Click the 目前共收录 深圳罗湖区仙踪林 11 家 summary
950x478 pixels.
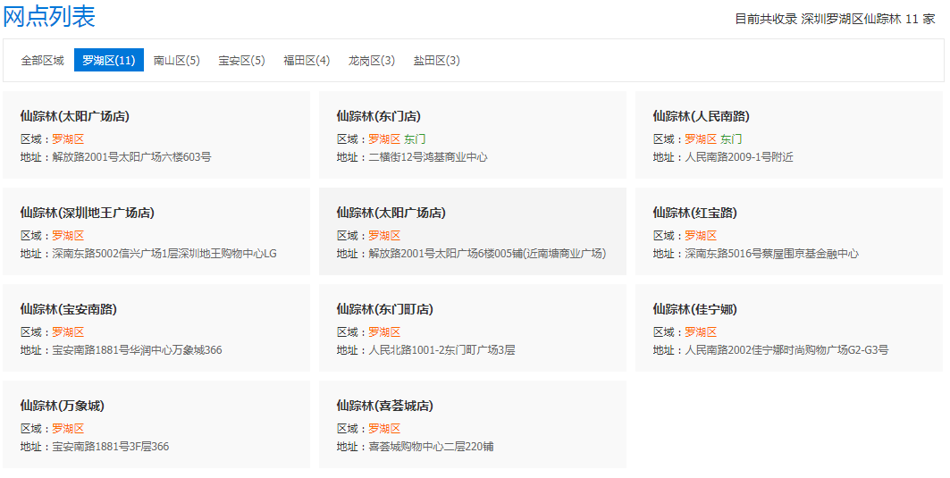[835, 19]
